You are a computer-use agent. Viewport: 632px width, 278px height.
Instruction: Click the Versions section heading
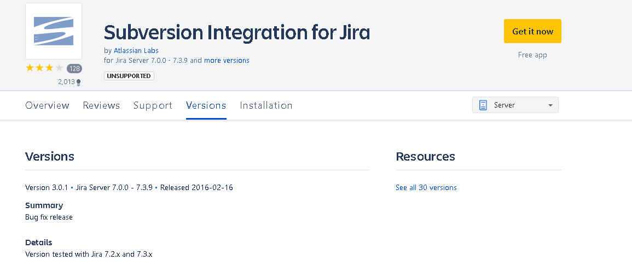click(x=50, y=156)
